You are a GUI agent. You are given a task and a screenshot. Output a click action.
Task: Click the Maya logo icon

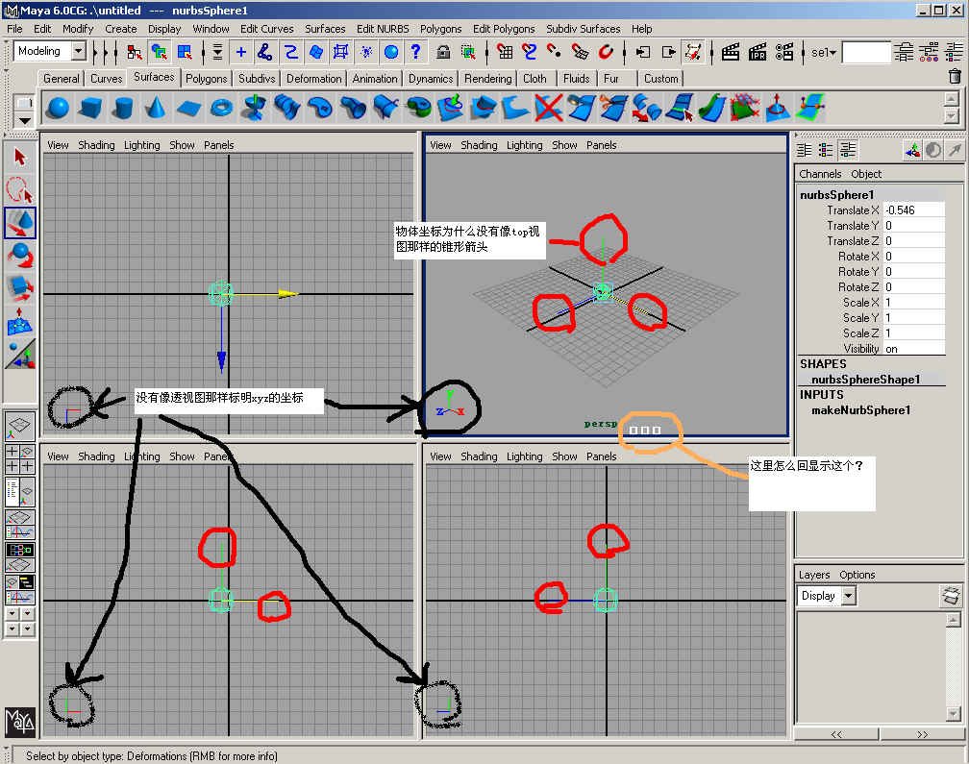click(x=20, y=722)
